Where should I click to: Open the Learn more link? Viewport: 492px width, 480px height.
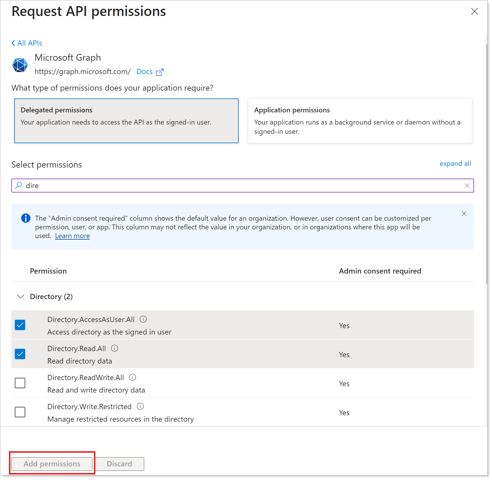pyautogui.click(x=72, y=236)
